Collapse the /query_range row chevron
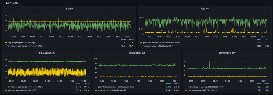The height and width of the screenshot is (95, 273). 3,3
